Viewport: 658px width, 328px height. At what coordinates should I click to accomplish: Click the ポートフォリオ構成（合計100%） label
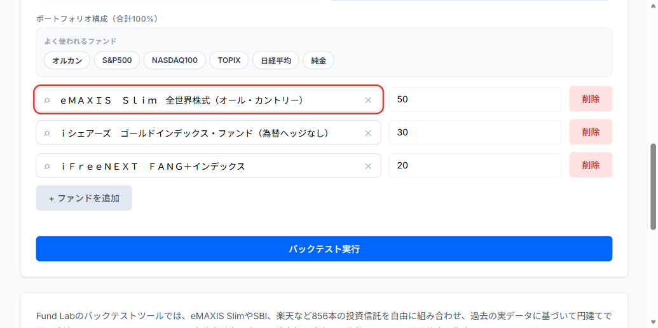coord(97,19)
